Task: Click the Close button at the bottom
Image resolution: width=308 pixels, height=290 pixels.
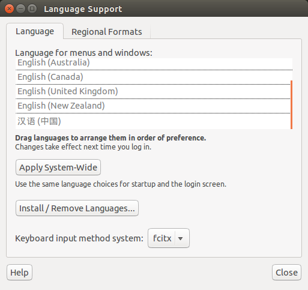Action: (x=286, y=273)
